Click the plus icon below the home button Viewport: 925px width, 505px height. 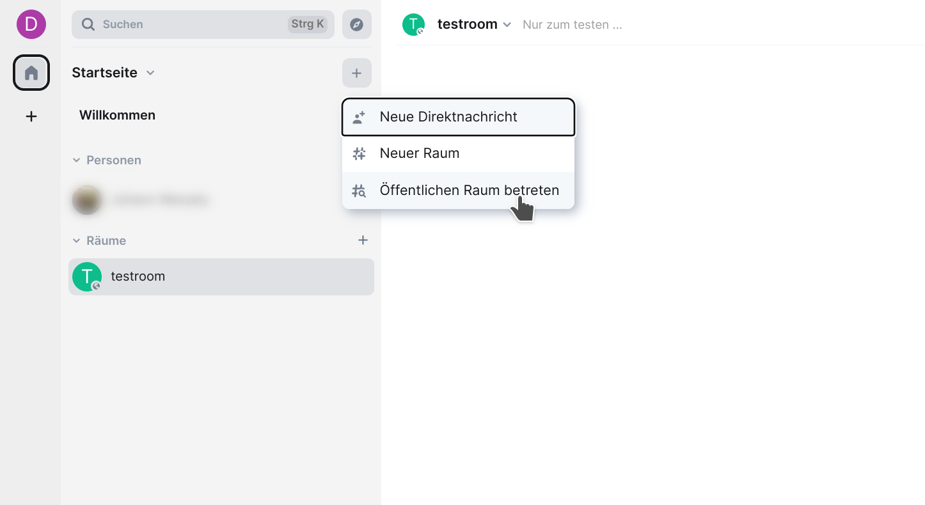(31, 116)
